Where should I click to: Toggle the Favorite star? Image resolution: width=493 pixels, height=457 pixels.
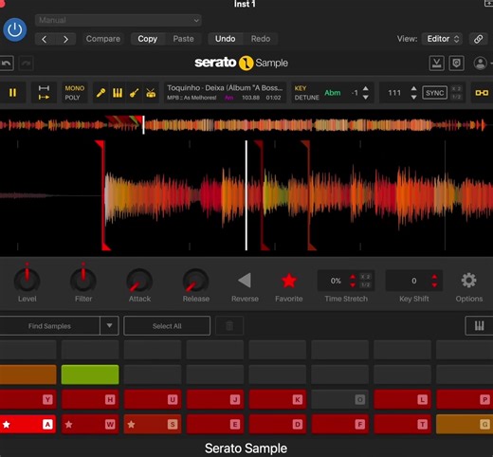[289, 281]
